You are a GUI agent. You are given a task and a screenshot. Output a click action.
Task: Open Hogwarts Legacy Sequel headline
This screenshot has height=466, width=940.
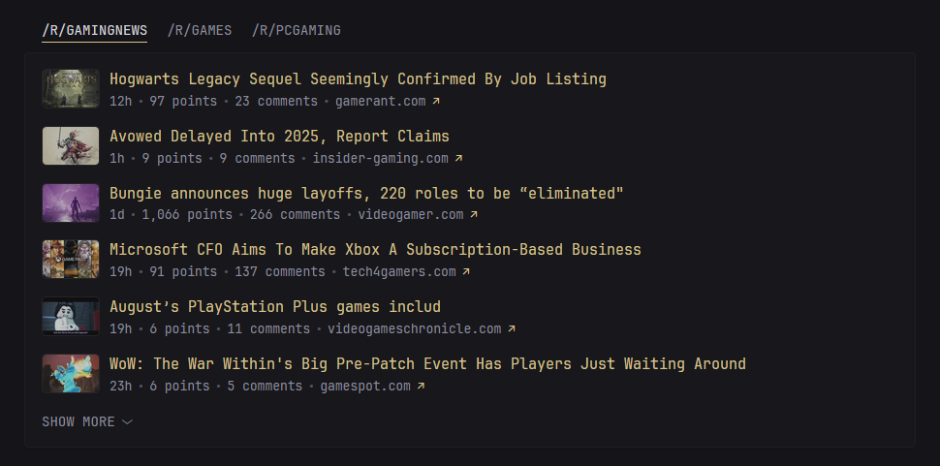(x=358, y=79)
